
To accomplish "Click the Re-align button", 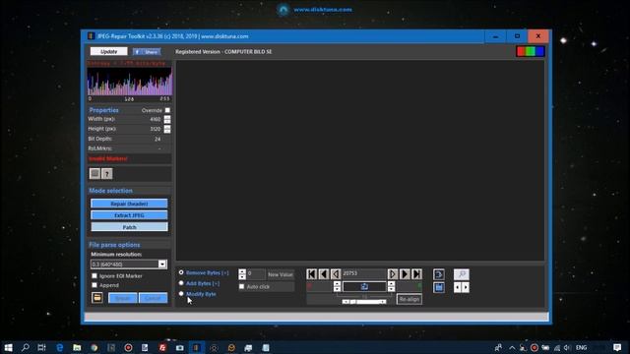I will (409, 299).
